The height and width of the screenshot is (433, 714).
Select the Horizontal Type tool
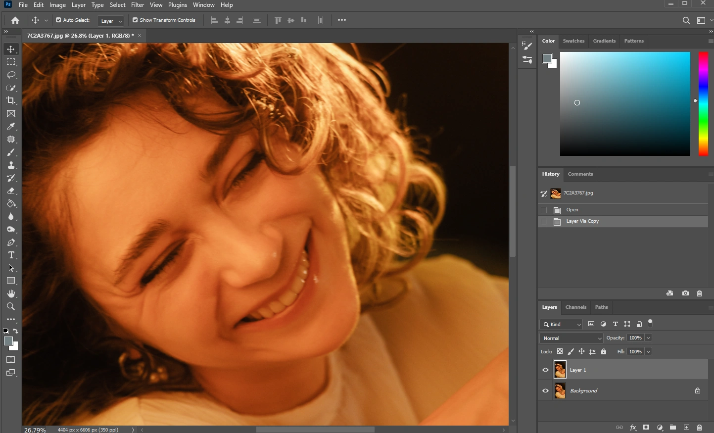pyautogui.click(x=11, y=255)
